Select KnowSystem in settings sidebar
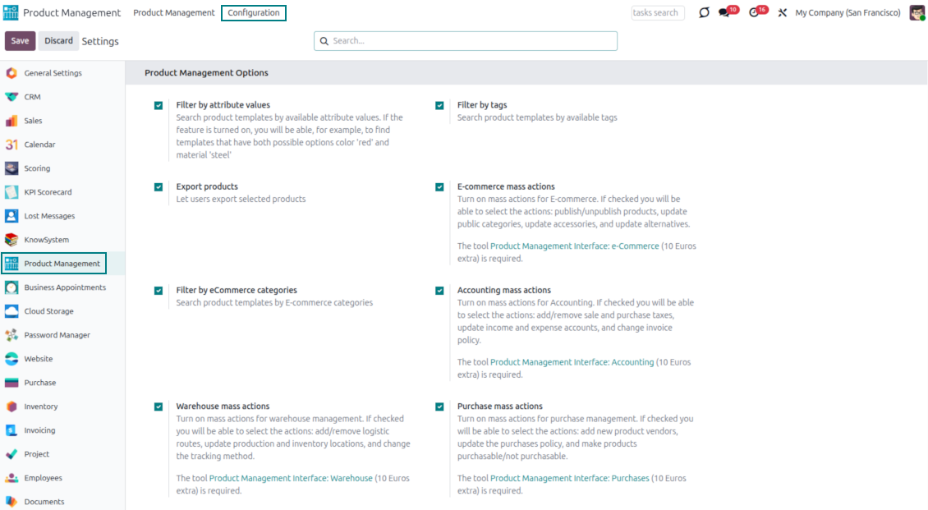This screenshot has width=928, height=510. [46, 240]
